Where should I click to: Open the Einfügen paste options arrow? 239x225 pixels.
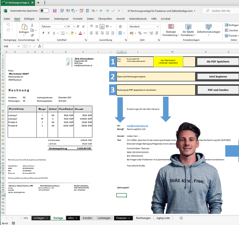pos(24,35)
